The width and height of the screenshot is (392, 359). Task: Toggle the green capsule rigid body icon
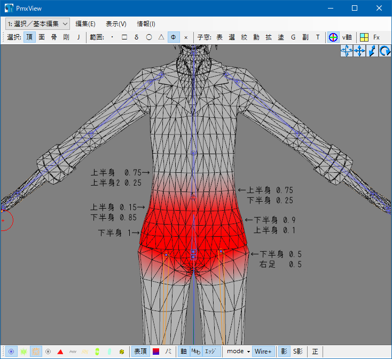pyautogui.click(x=97, y=352)
